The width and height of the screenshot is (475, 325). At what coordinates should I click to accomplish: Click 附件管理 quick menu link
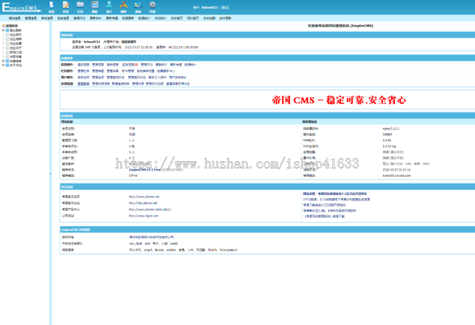click(128, 71)
